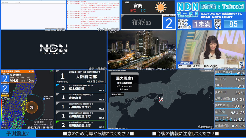Click the 宮崎 city name in weather panel
246x138 pixels.
click(138, 6)
